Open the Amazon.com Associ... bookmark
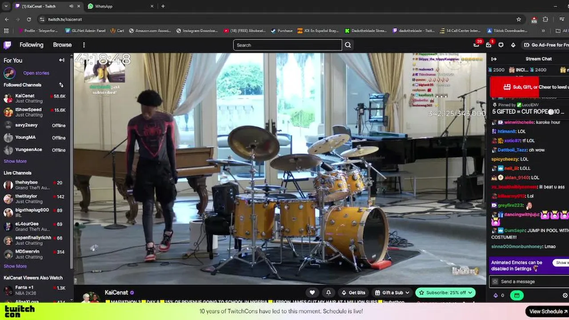The height and width of the screenshot is (320, 569). point(150,31)
